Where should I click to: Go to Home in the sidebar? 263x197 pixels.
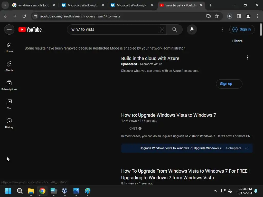tap(9, 47)
